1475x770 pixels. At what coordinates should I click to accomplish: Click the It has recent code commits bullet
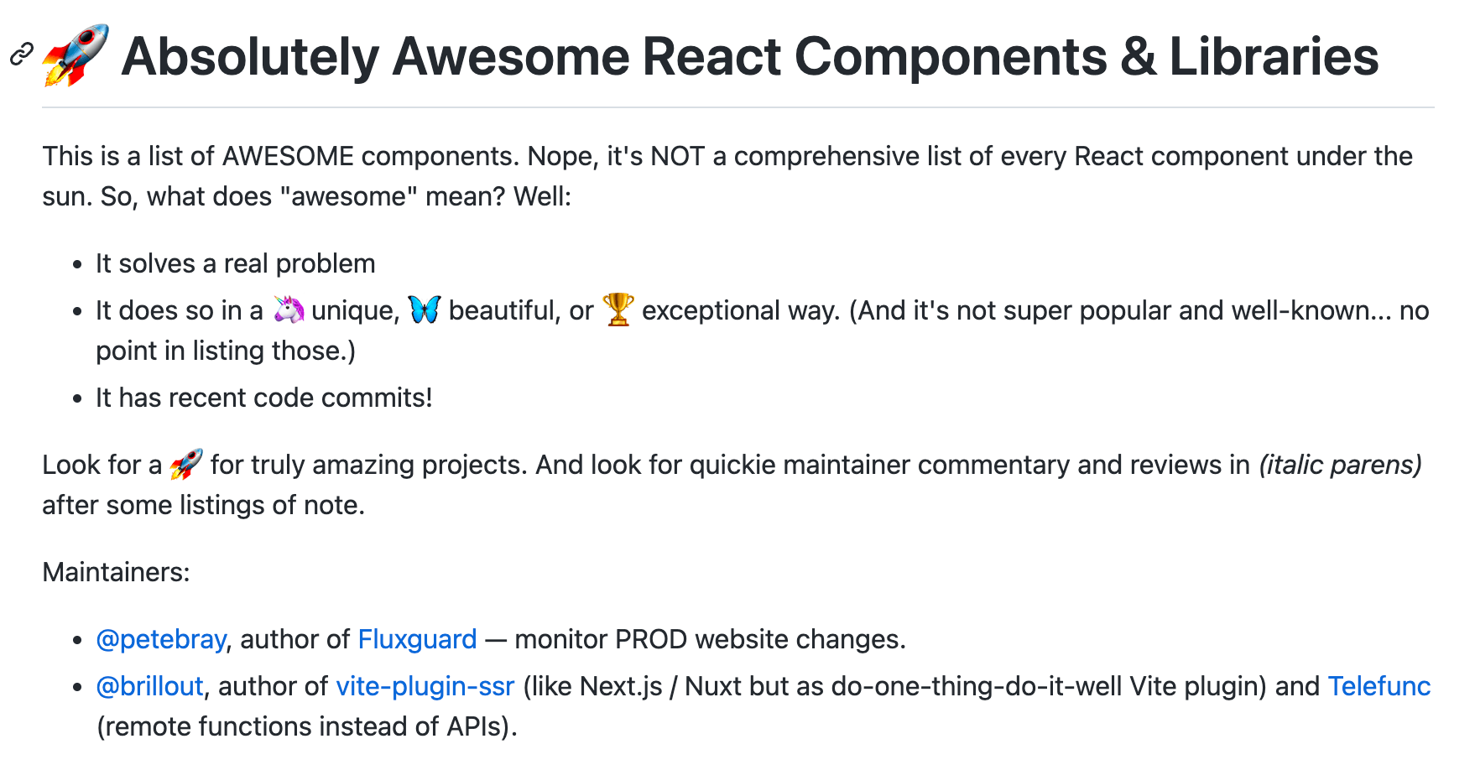pyautogui.click(x=264, y=398)
